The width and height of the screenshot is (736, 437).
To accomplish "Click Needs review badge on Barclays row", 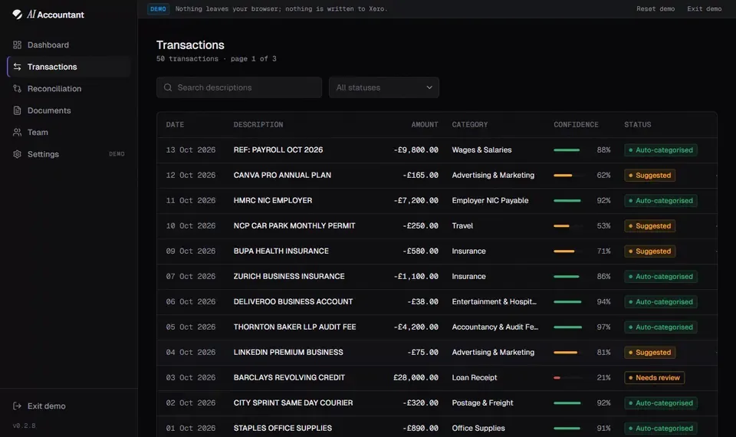I will (x=654, y=377).
